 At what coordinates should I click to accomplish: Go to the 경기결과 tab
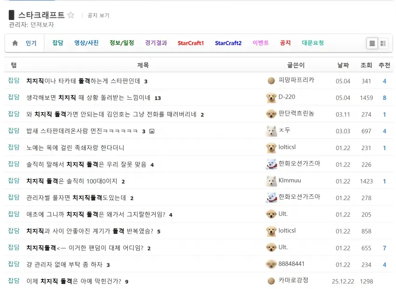pyautogui.click(x=156, y=43)
